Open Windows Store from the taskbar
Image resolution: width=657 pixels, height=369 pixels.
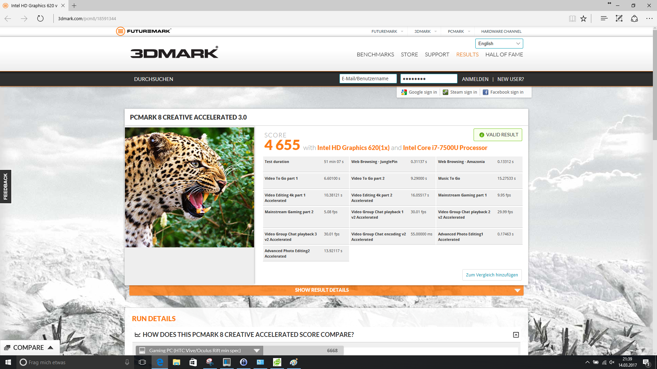coord(193,362)
